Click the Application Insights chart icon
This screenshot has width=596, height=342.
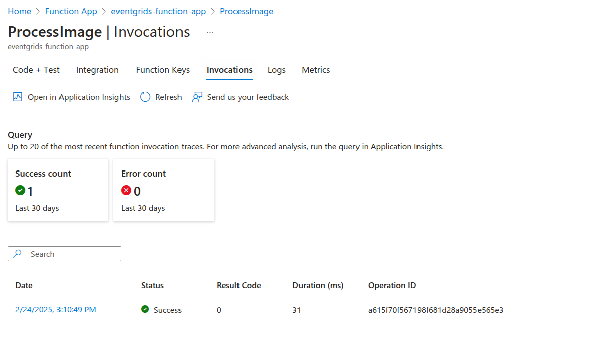point(18,97)
